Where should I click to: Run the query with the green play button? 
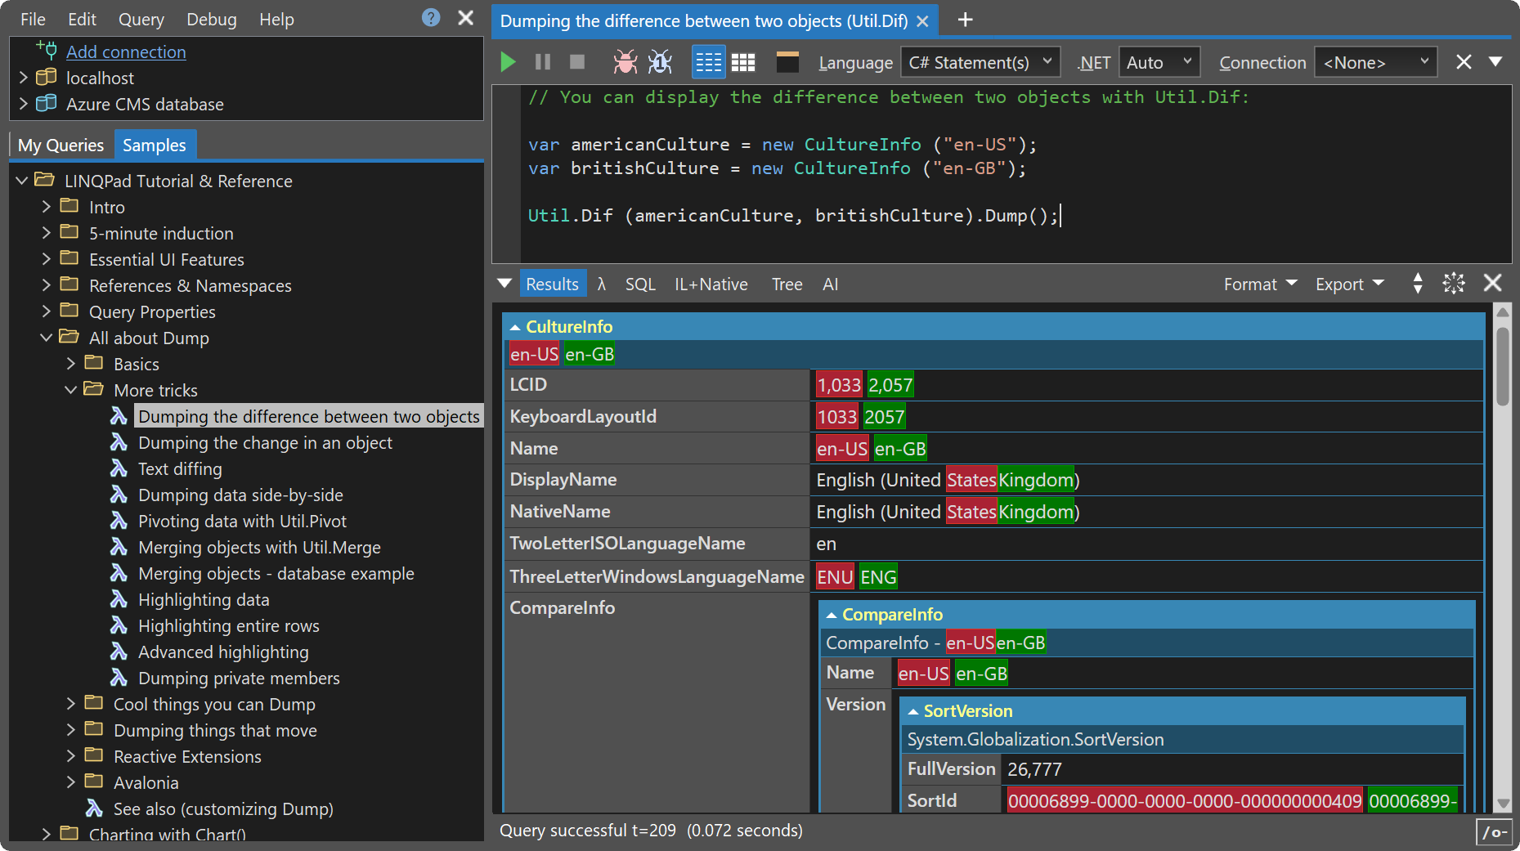[508, 62]
